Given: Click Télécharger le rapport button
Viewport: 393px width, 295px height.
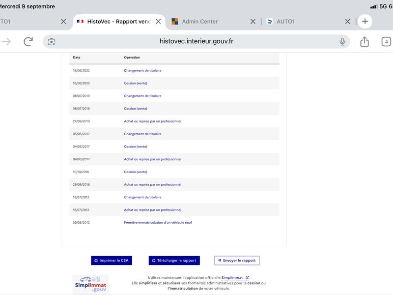Looking at the screenshot, I should tap(174, 261).
